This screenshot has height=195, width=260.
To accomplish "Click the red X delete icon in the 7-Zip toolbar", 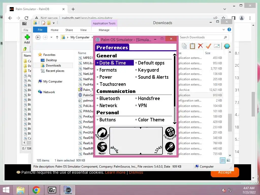I will click(200, 46).
